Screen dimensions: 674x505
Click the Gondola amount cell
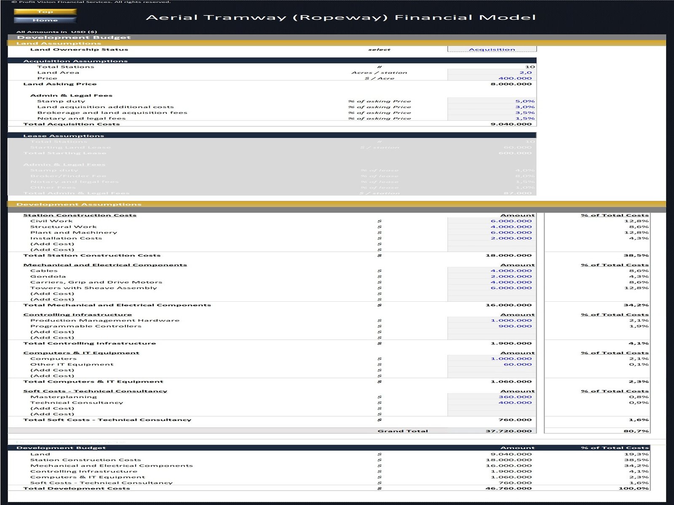pos(492,276)
